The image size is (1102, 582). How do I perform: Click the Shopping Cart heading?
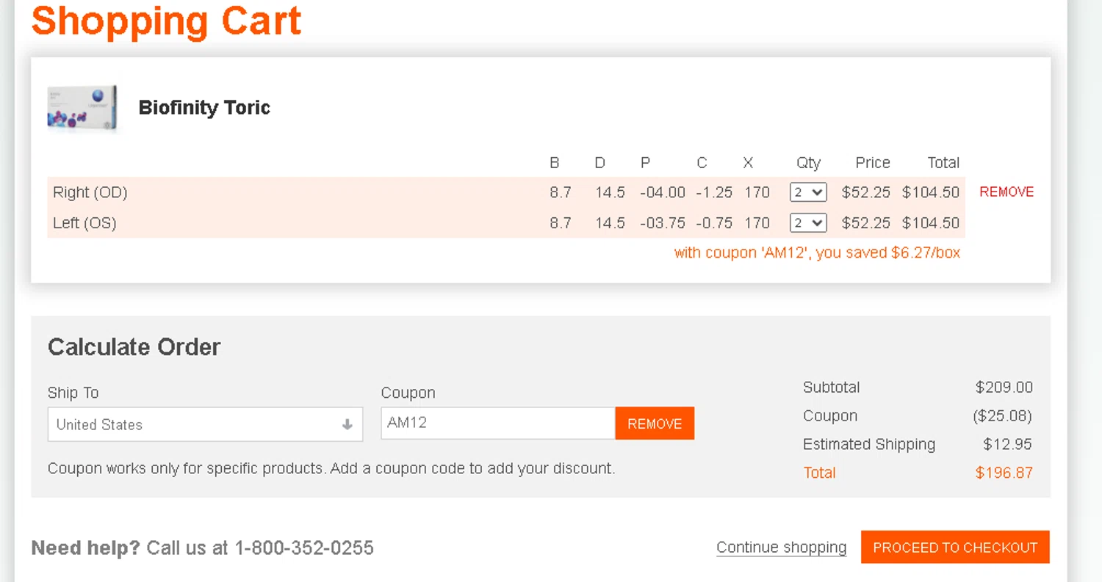[x=167, y=21]
